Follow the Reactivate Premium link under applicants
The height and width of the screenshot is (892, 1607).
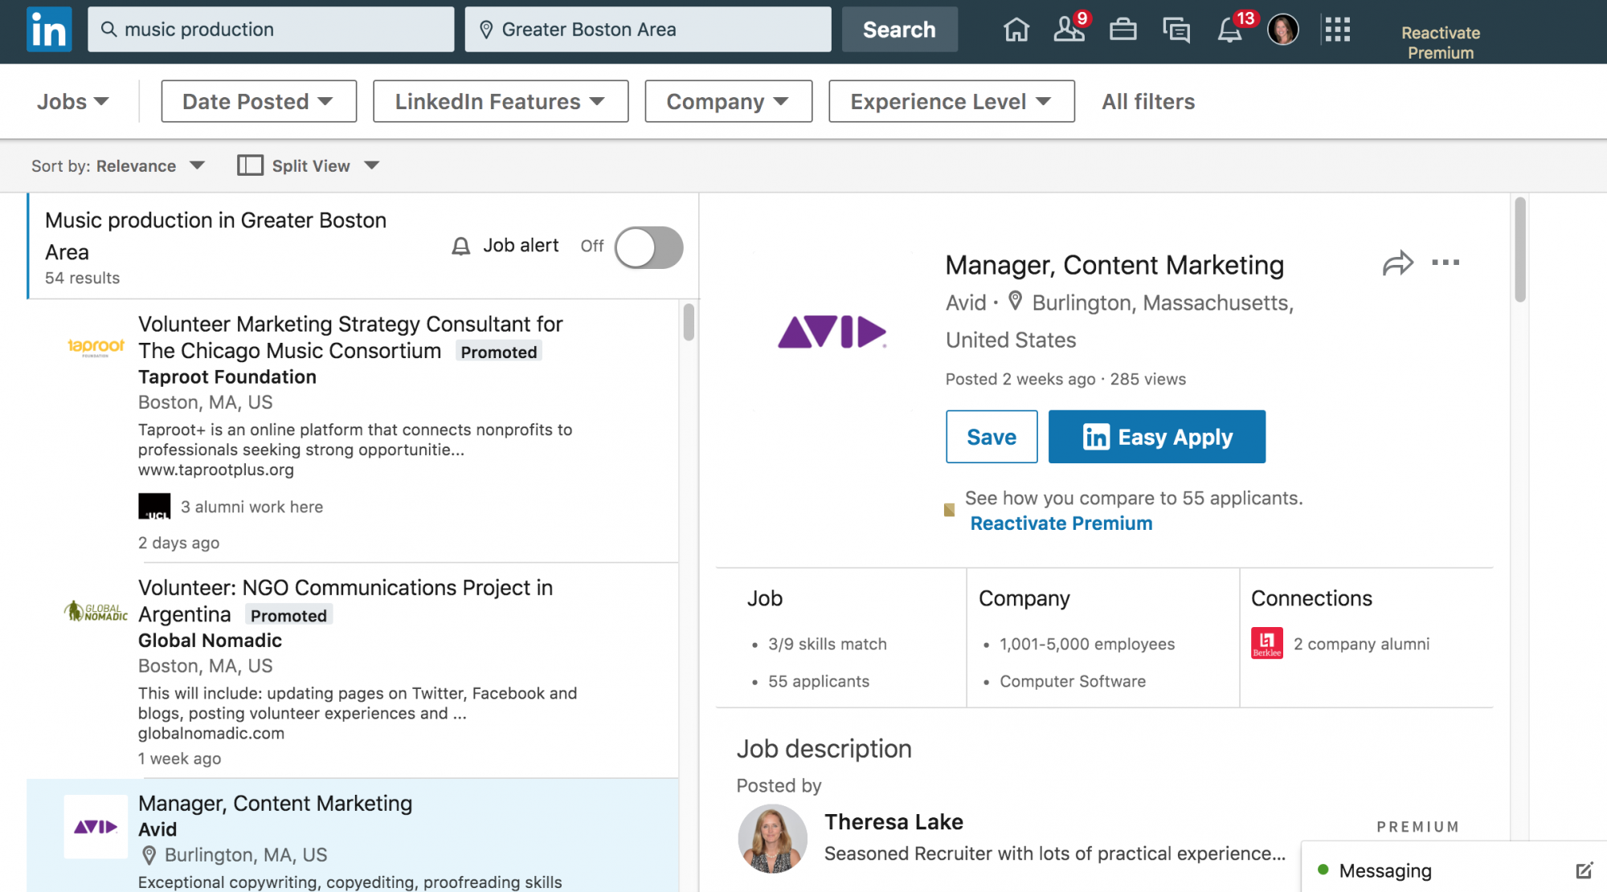(x=1061, y=523)
